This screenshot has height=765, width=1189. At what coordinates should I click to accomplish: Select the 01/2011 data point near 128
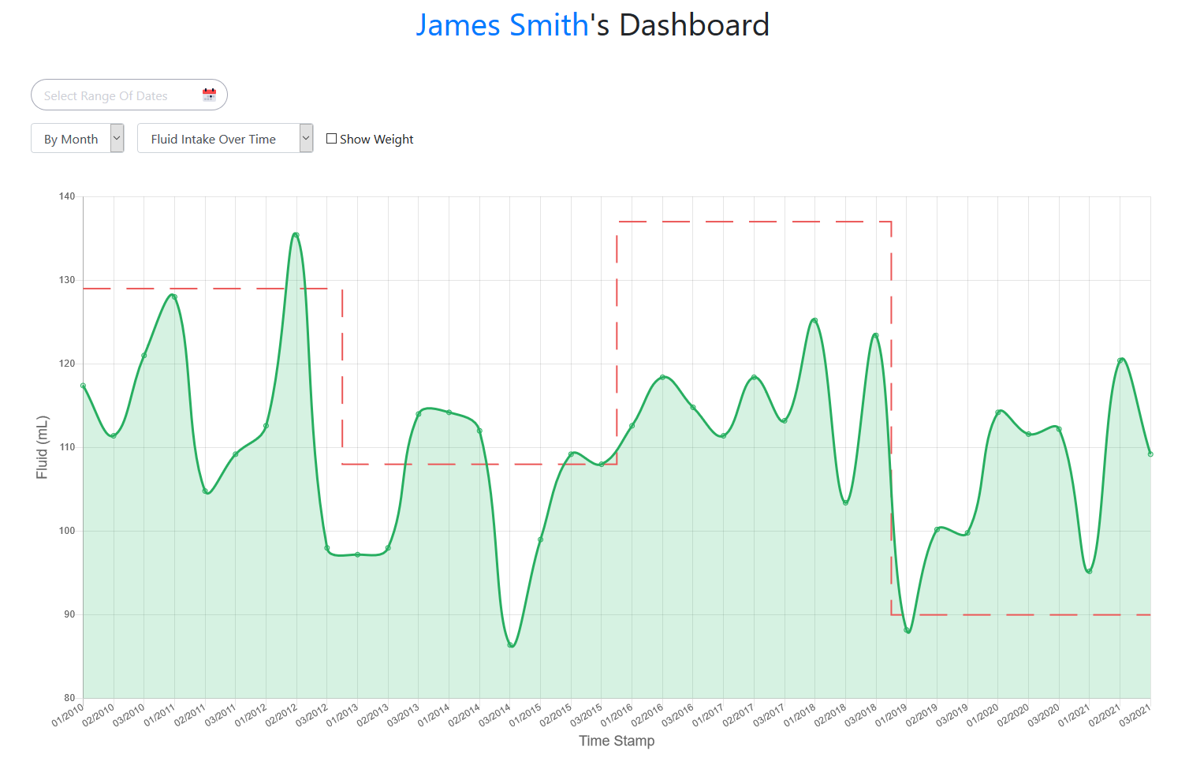(174, 297)
